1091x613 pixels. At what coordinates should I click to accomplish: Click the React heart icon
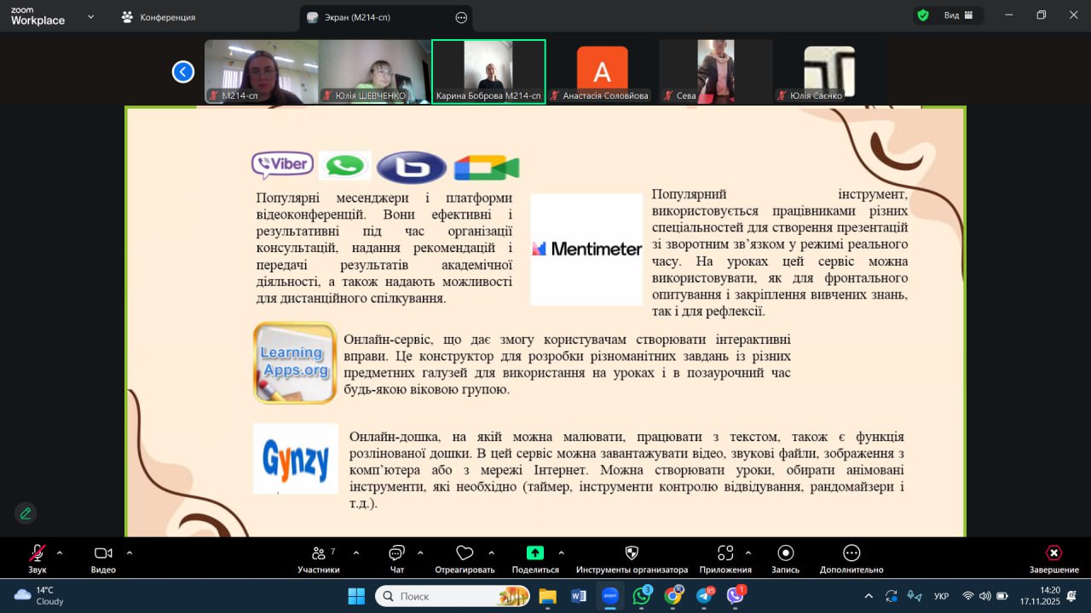(465, 553)
